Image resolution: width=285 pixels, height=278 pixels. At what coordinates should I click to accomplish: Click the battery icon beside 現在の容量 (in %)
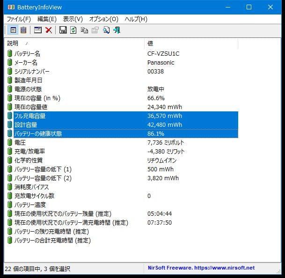click(10, 98)
